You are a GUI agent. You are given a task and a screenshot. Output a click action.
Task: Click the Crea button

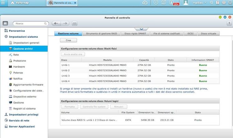click(x=68, y=40)
